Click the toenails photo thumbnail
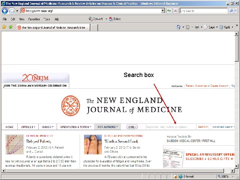 93,144
